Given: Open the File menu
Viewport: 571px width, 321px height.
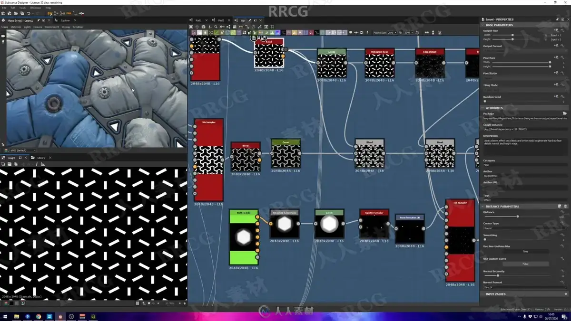Looking at the screenshot, I should point(4,8).
